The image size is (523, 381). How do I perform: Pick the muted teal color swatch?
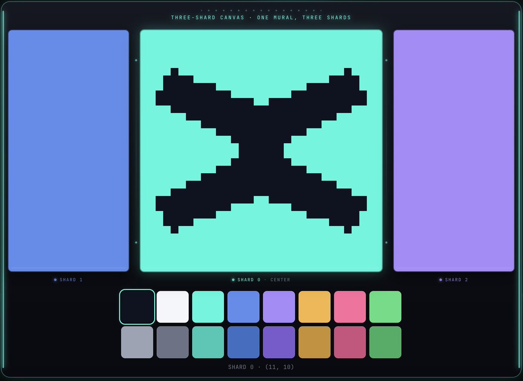208,342
